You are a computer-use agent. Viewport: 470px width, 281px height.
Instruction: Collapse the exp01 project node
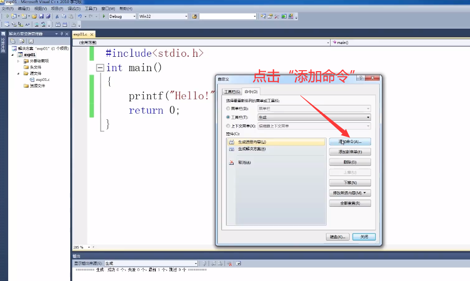13,55
